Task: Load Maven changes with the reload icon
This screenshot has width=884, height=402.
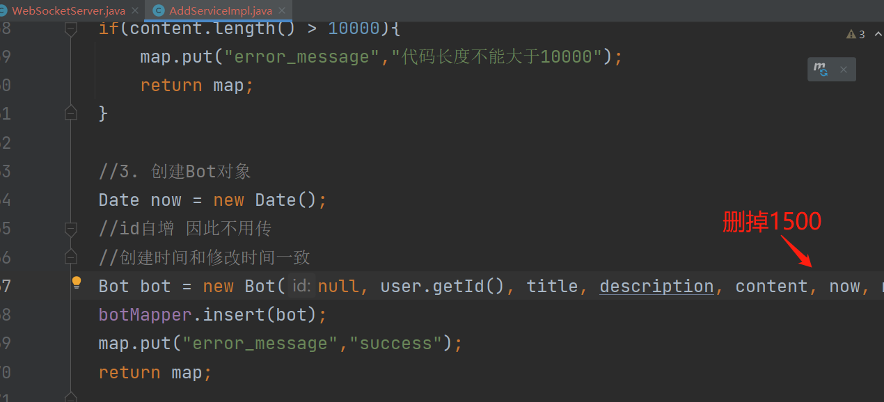Action: [x=821, y=70]
